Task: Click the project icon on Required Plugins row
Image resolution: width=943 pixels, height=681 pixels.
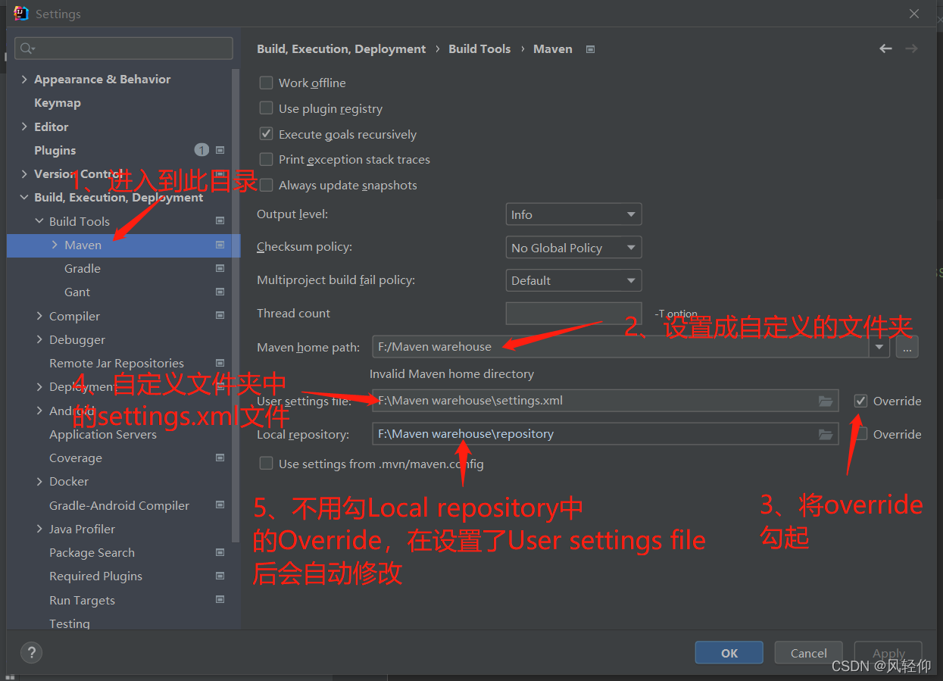Action: pyautogui.click(x=220, y=576)
